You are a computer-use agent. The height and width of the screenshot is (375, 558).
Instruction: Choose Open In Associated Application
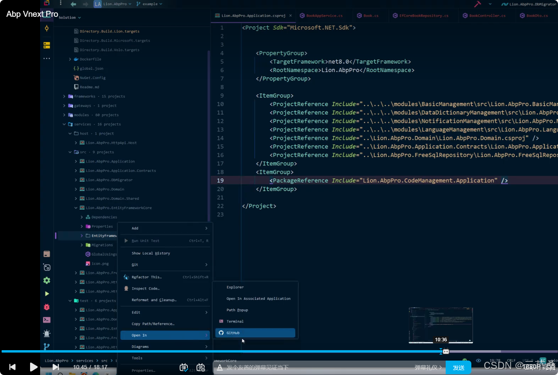(255, 298)
